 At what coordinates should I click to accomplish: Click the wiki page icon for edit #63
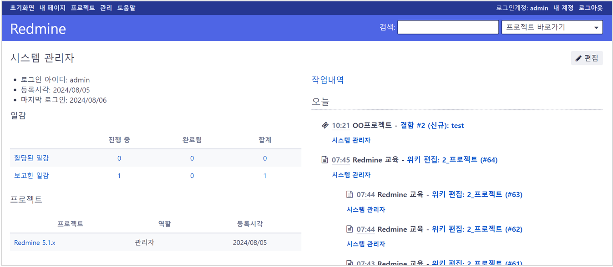click(x=350, y=194)
